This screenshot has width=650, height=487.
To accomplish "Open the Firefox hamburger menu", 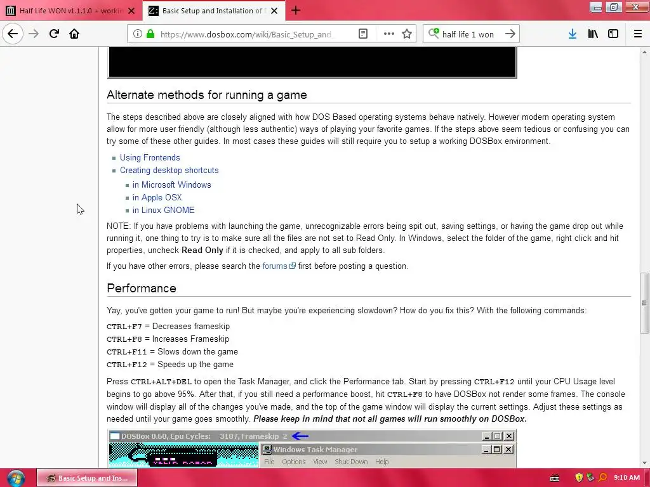I will point(638,34).
